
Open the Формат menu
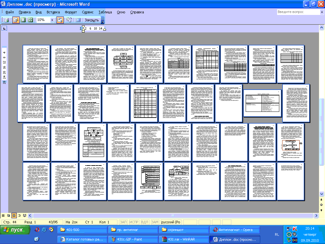(x=71, y=12)
